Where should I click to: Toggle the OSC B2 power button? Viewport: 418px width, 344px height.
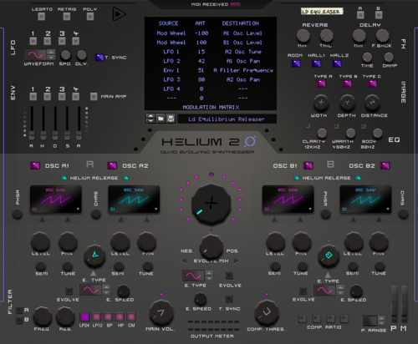(385, 165)
